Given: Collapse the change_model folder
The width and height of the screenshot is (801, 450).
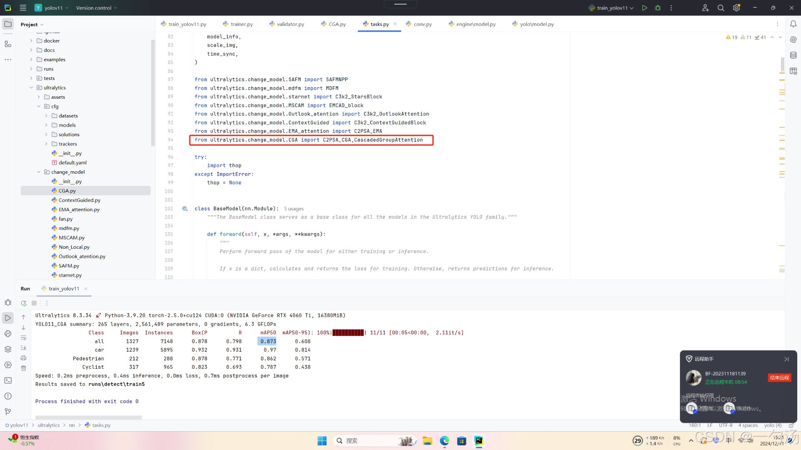Looking at the screenshot, I should pos(39,172).
